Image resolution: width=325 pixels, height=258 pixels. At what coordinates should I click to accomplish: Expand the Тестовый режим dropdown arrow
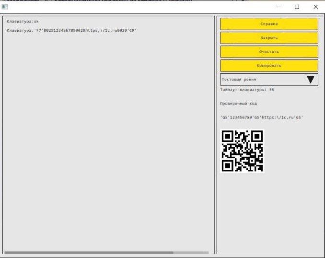[x=311, y=80]
